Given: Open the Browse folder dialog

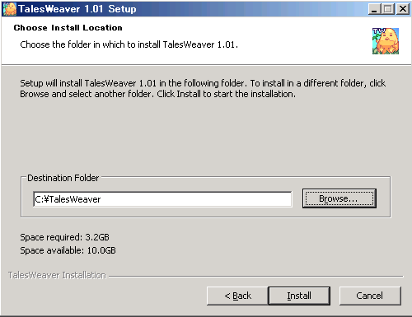Looking at the screenshot, I should (339, 198).
